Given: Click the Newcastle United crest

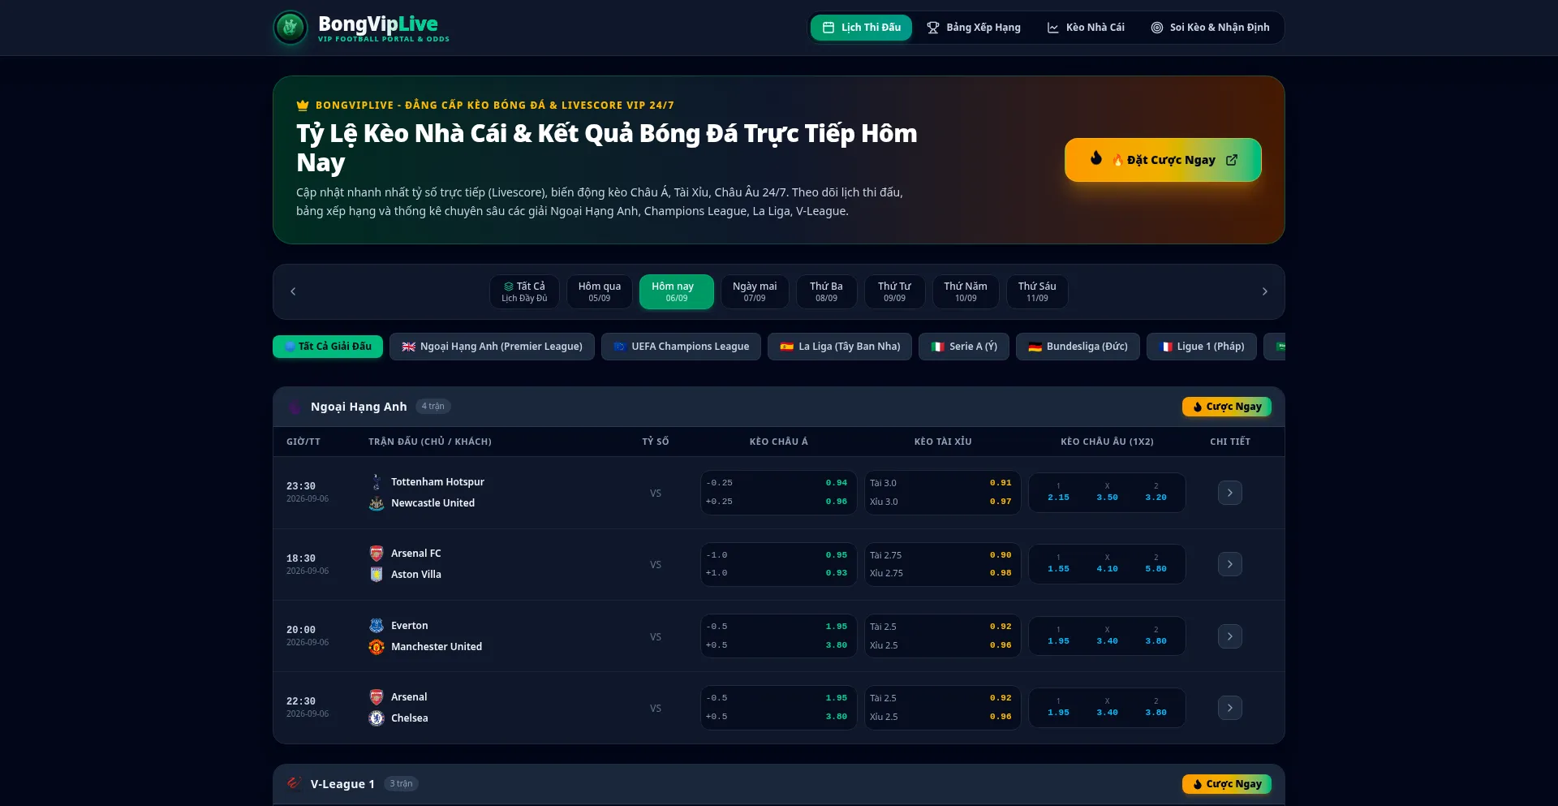Looking at the screenshot, I should click(x=377, y=503).
